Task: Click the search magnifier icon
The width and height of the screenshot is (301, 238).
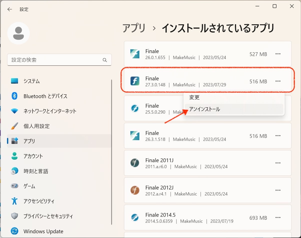Action: click(x=105, y=60)
